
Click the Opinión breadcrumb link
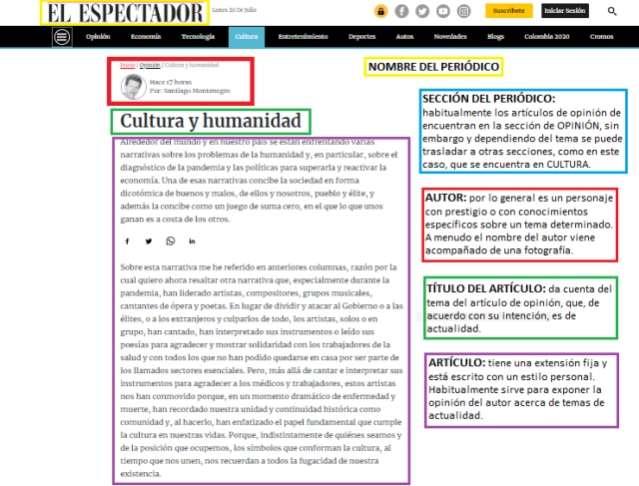pyautogui.click(x=150, y=65)
